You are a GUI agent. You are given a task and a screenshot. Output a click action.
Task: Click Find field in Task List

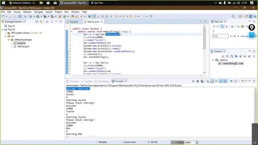[x=221, y=36]
